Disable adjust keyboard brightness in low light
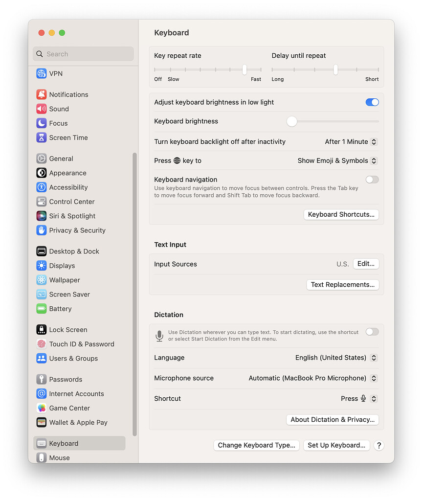This screenshot has height=501, width=423. 372,102
